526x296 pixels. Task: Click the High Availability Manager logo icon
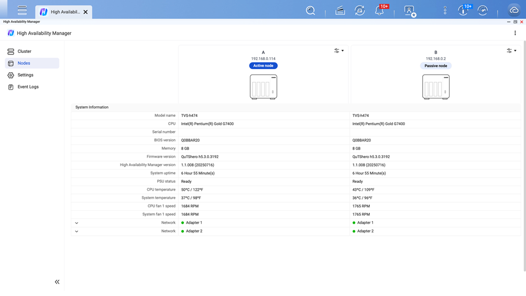10,33
